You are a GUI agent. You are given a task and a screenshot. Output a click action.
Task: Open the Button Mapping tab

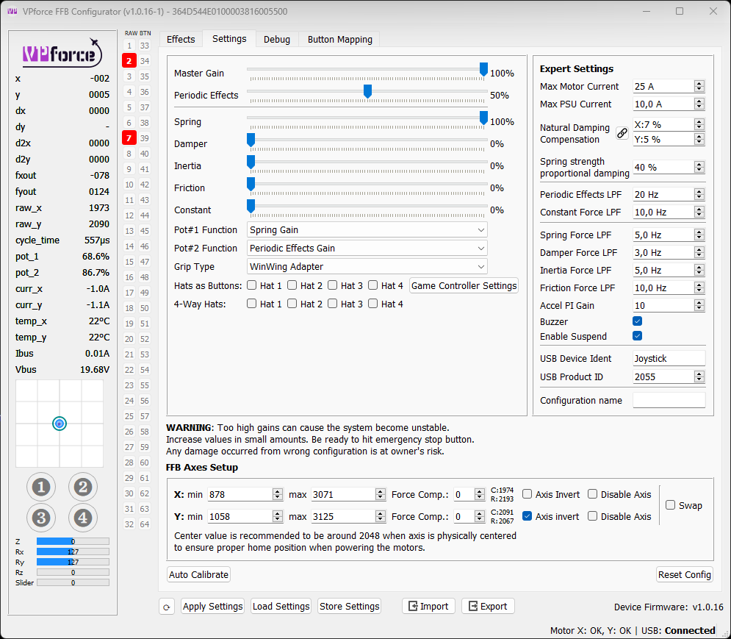pos(339,40)
